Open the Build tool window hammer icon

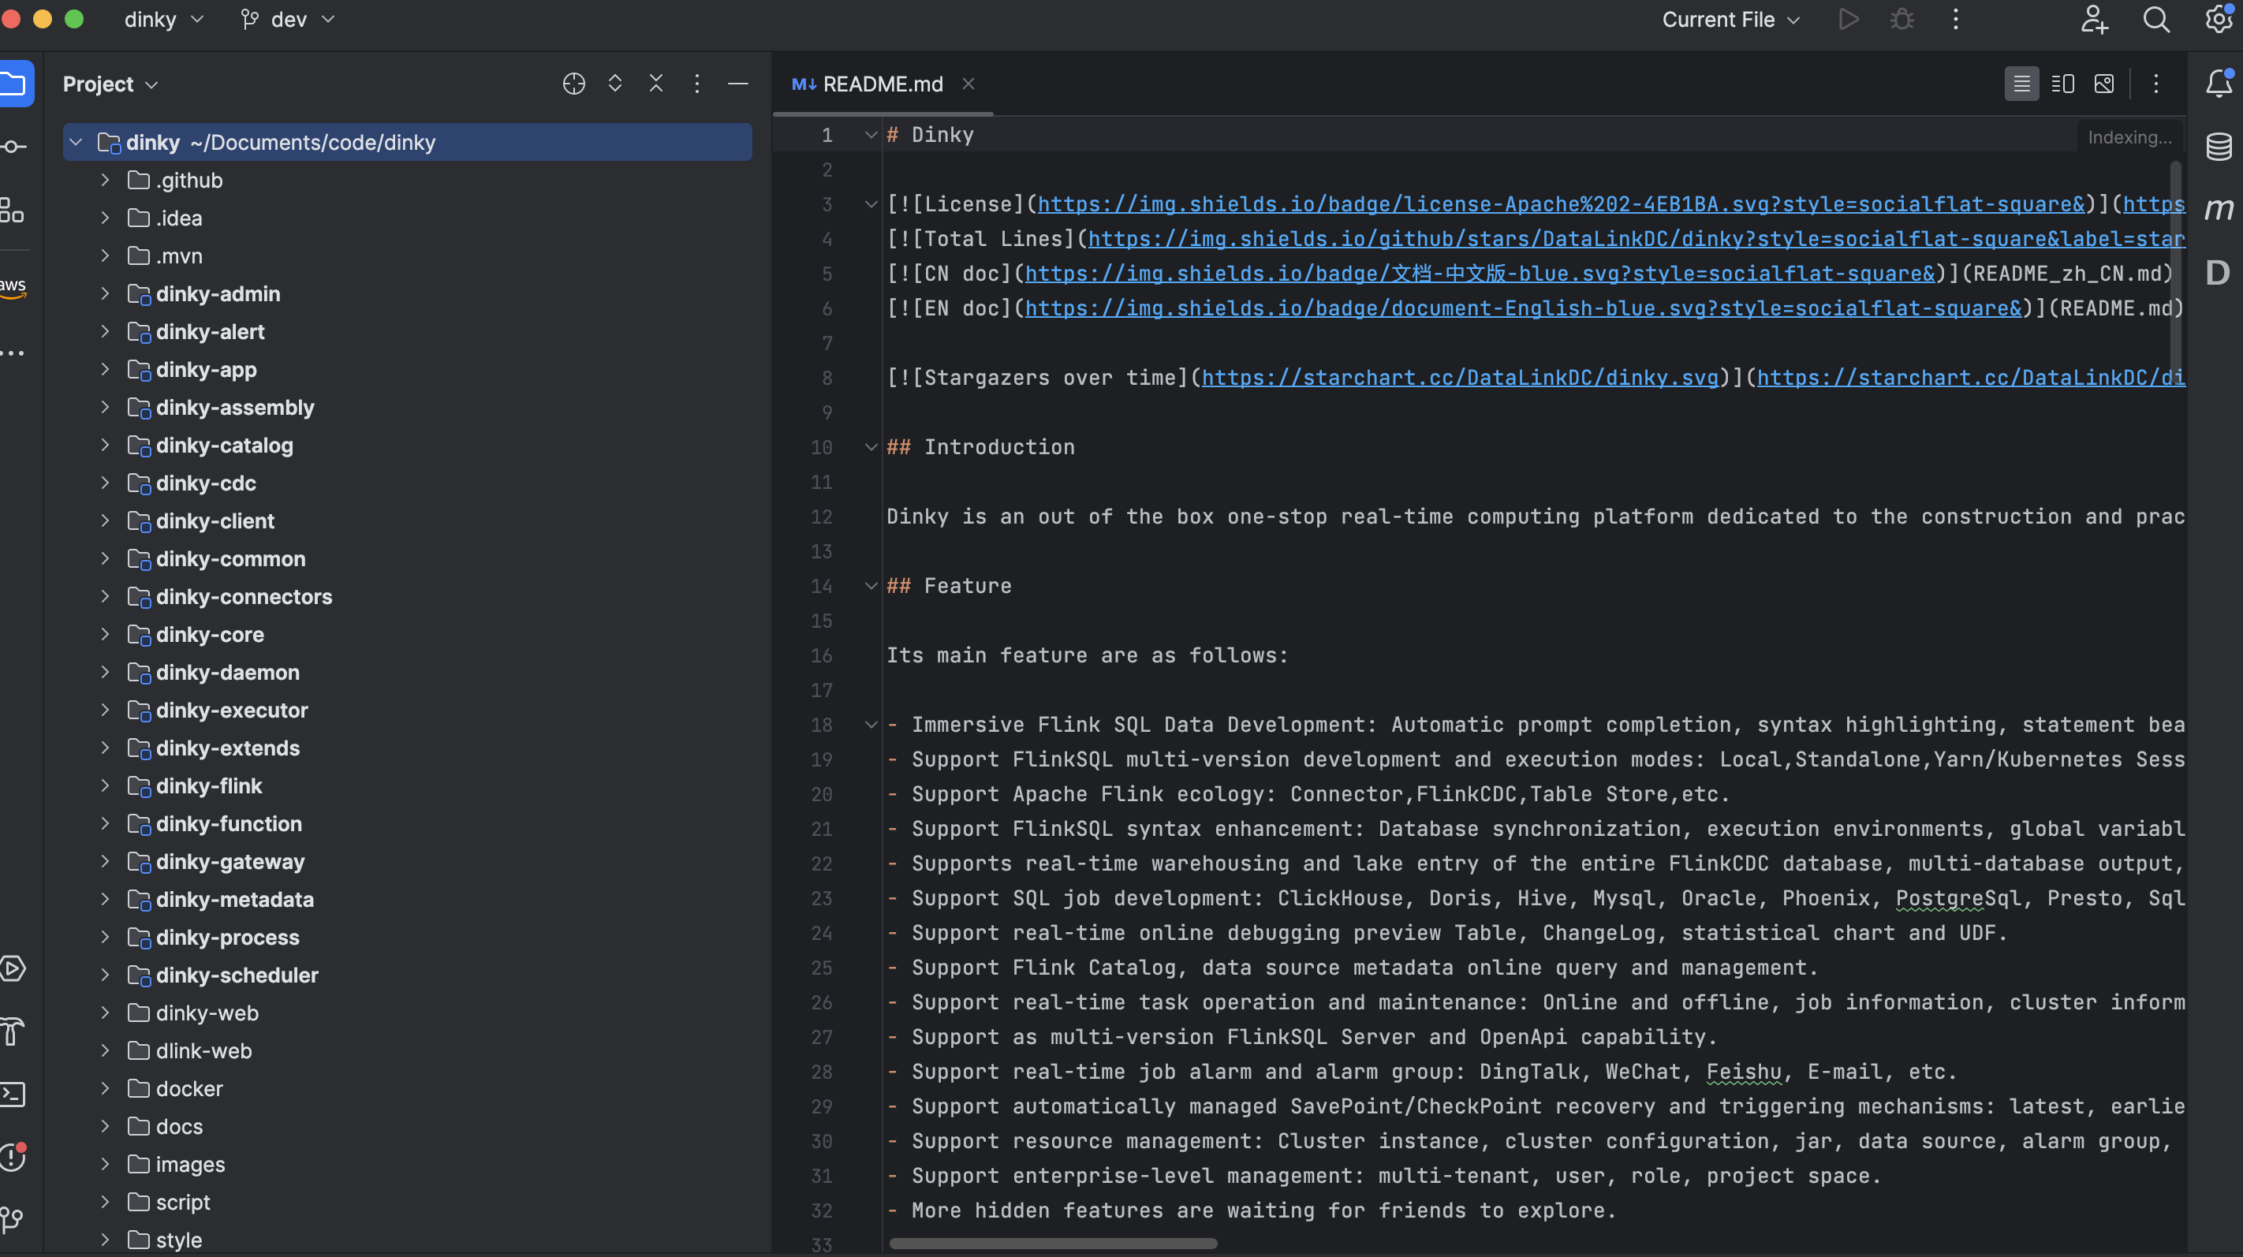[12, 1031]
